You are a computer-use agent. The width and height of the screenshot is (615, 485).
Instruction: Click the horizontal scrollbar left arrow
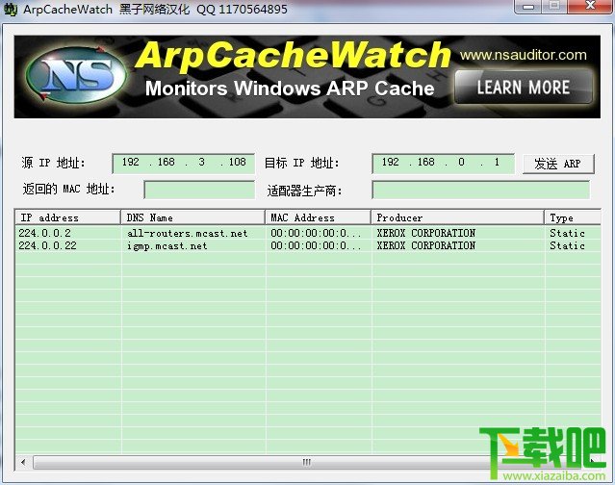point(23,462)
